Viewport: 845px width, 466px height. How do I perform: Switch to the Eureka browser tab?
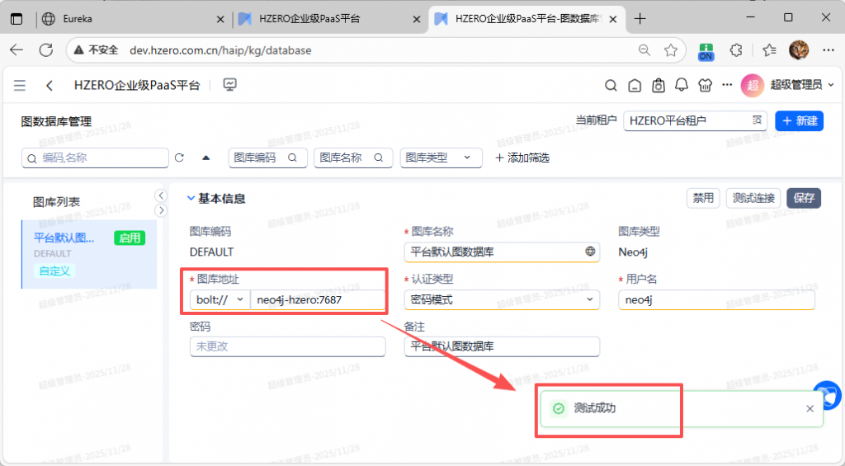coord(124,18)
